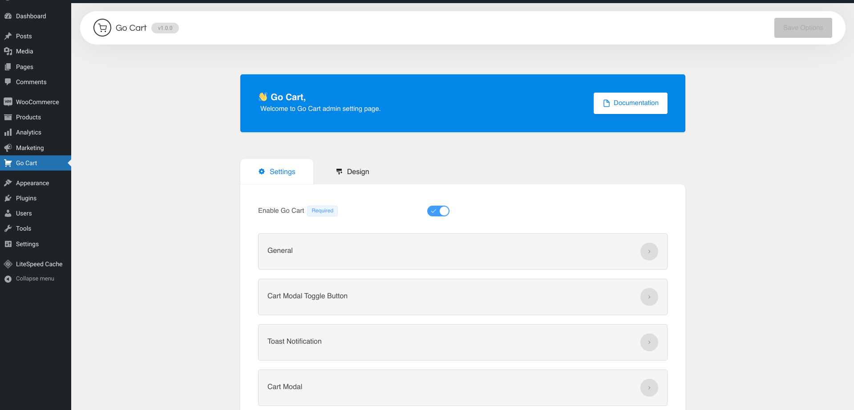Click the General accordion panel title
Screen dimensions: 854x410
280,251
